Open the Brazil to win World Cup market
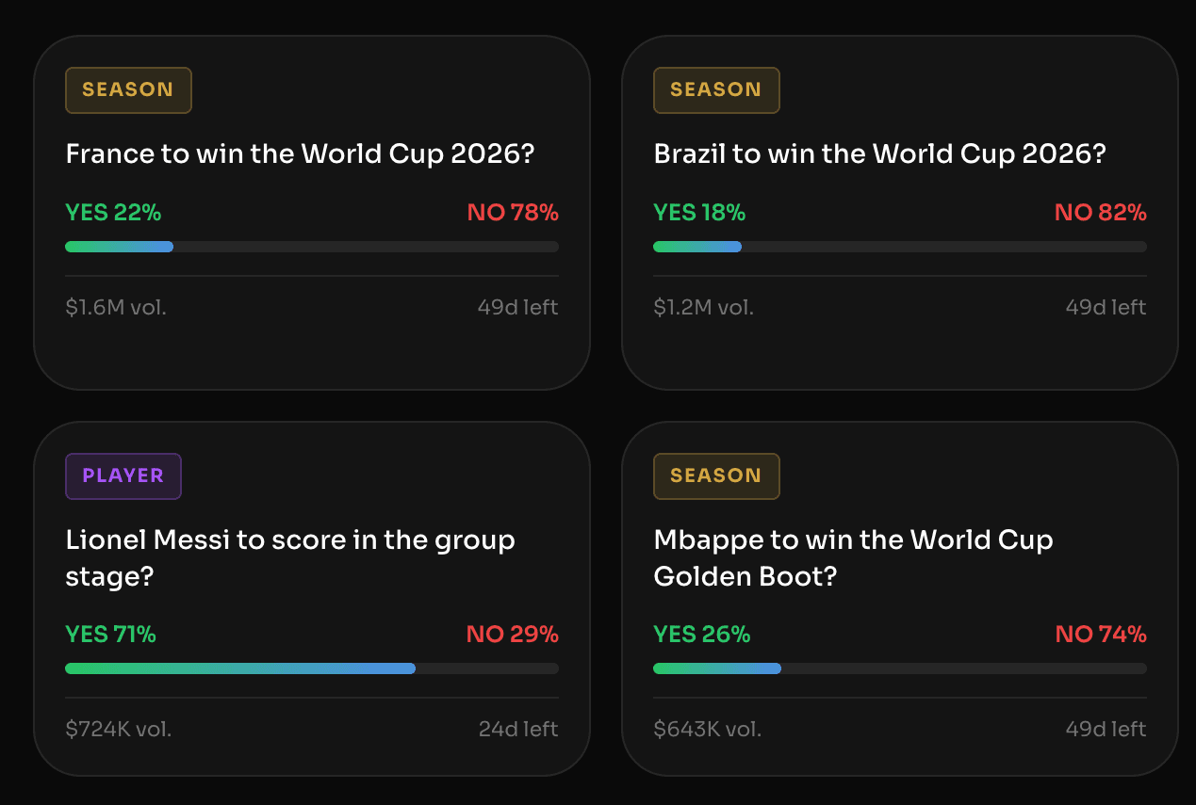This screenshot has width=1196, height=805. click(879, 154)
